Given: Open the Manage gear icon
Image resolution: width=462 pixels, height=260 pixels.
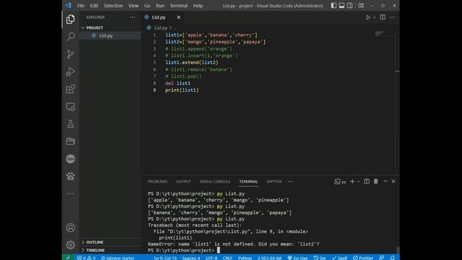Looking at the screenshot, I should pyautogui.click(x=71, y=245).
